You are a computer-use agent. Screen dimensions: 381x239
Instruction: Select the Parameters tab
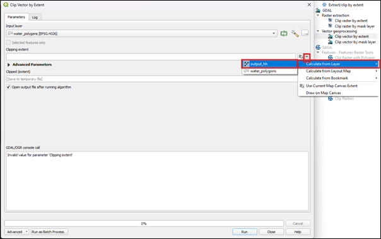point(16,17)
